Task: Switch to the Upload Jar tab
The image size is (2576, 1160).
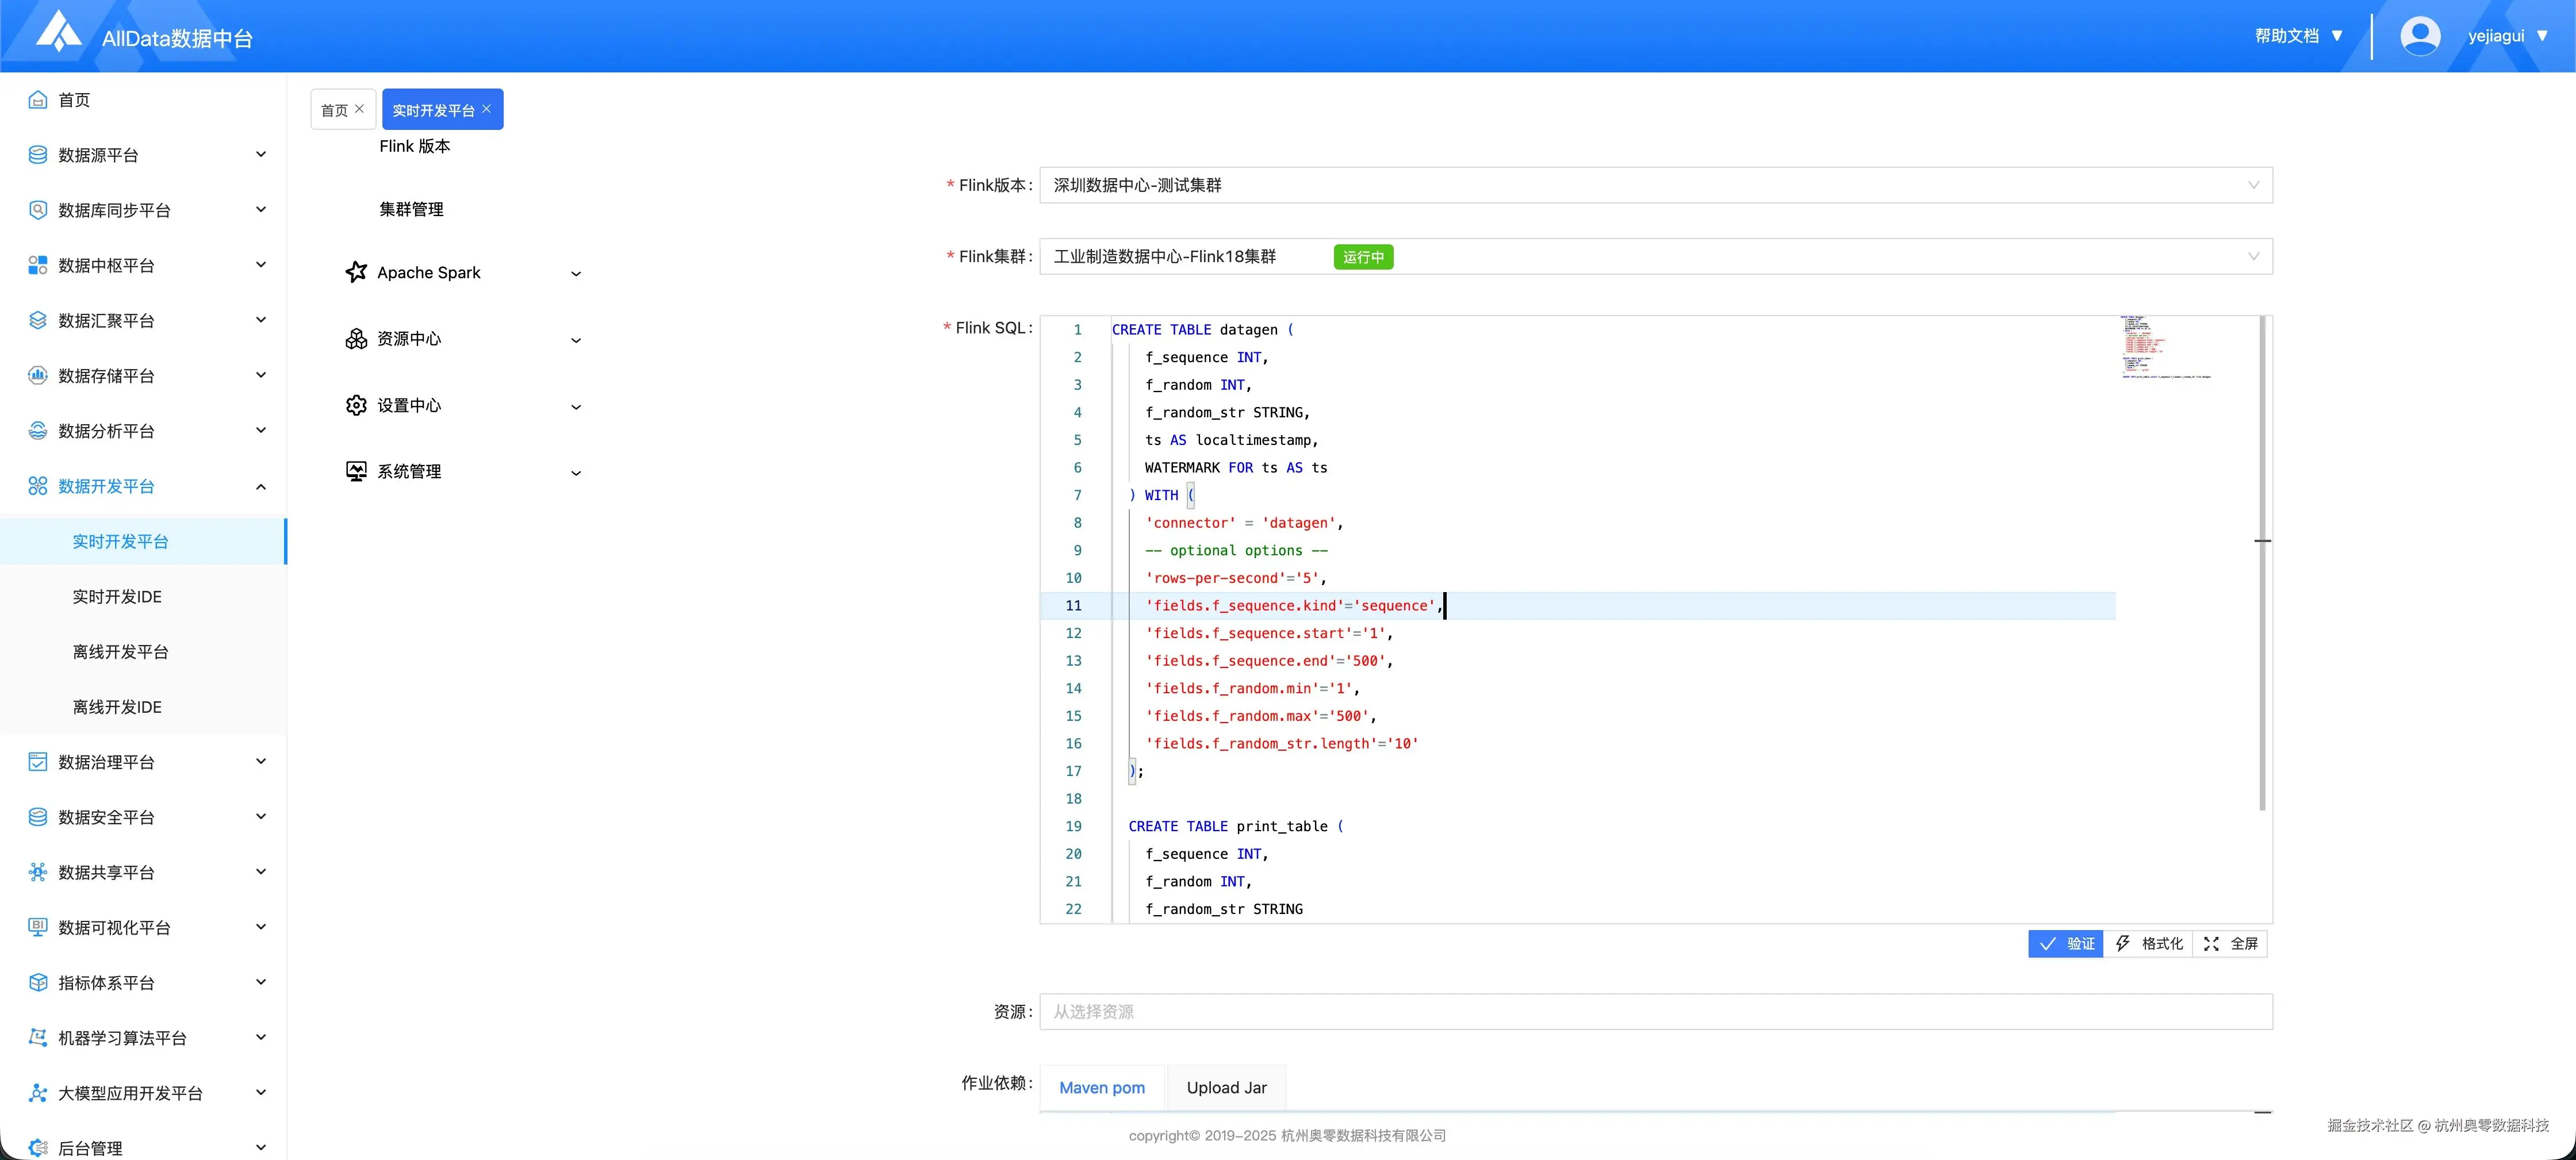Action: point(1226,1087)
